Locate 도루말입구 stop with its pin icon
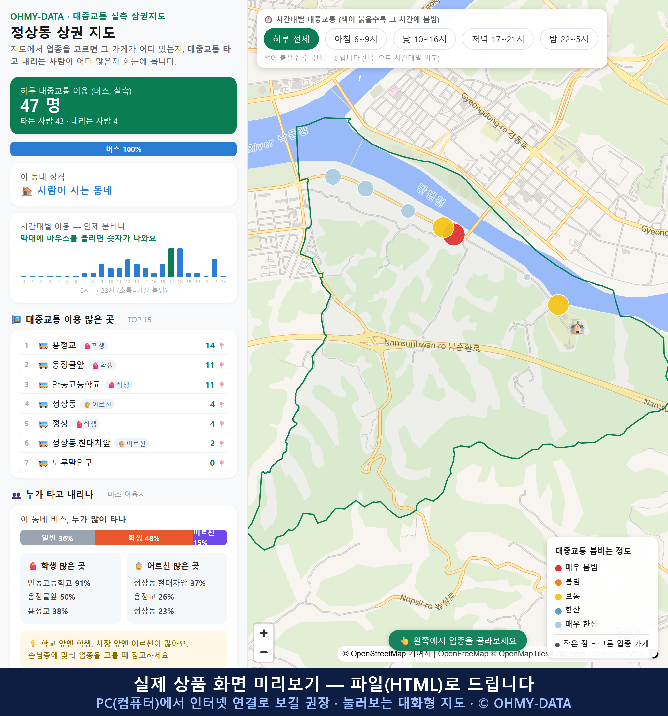668x716 pixels. click(222, 463)
